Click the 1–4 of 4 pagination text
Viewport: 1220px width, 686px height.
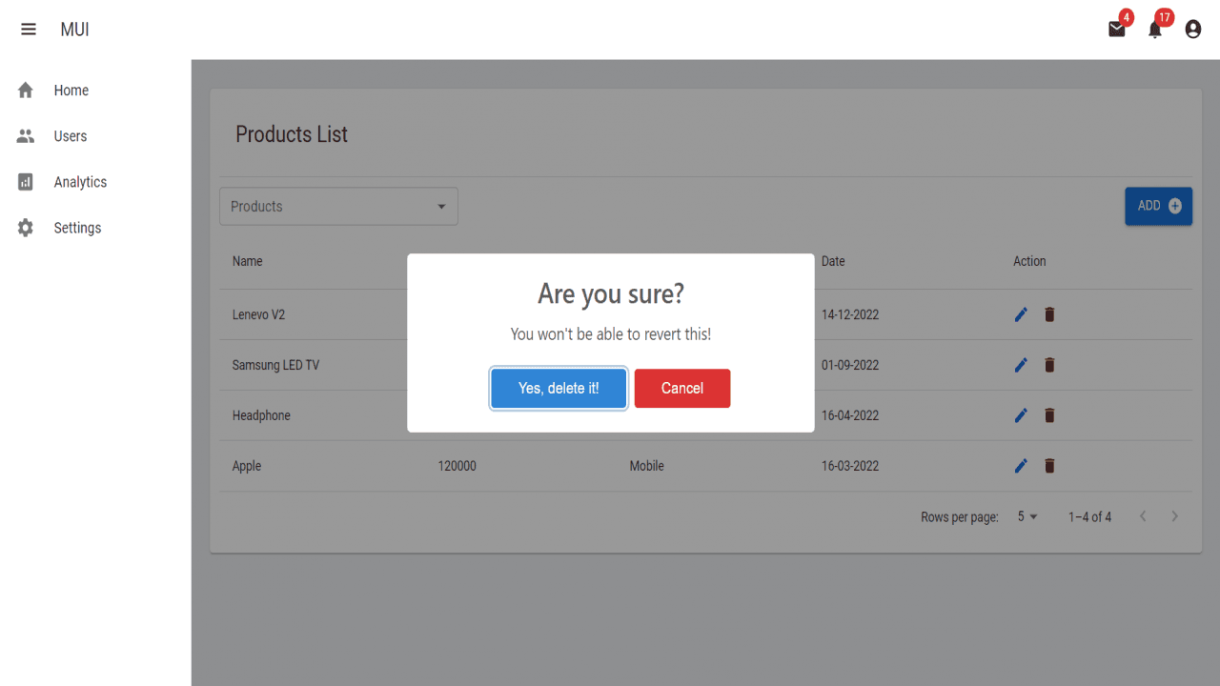point(1089,516)
